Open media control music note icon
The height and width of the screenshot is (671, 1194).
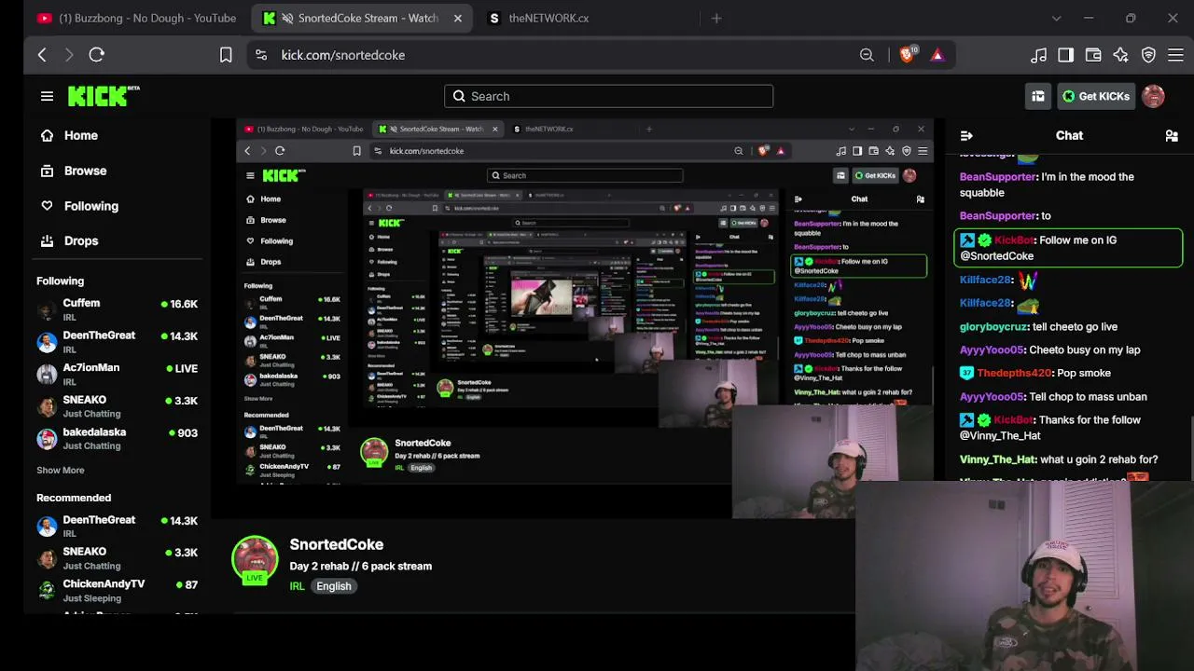[1038, 55]
